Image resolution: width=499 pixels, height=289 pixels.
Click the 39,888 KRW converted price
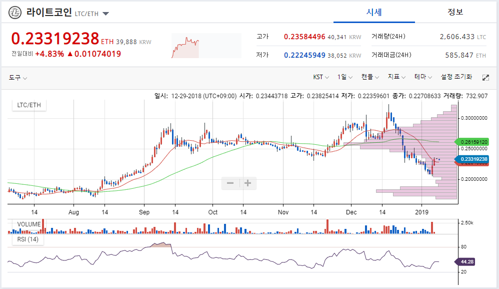(x=133, y=42)
